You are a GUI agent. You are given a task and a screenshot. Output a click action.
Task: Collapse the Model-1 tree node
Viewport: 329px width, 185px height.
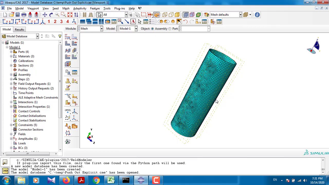coord(7,47)
